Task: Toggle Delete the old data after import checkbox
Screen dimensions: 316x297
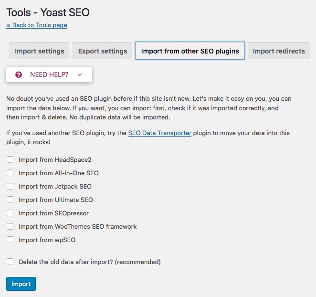Action: (10, 262)
